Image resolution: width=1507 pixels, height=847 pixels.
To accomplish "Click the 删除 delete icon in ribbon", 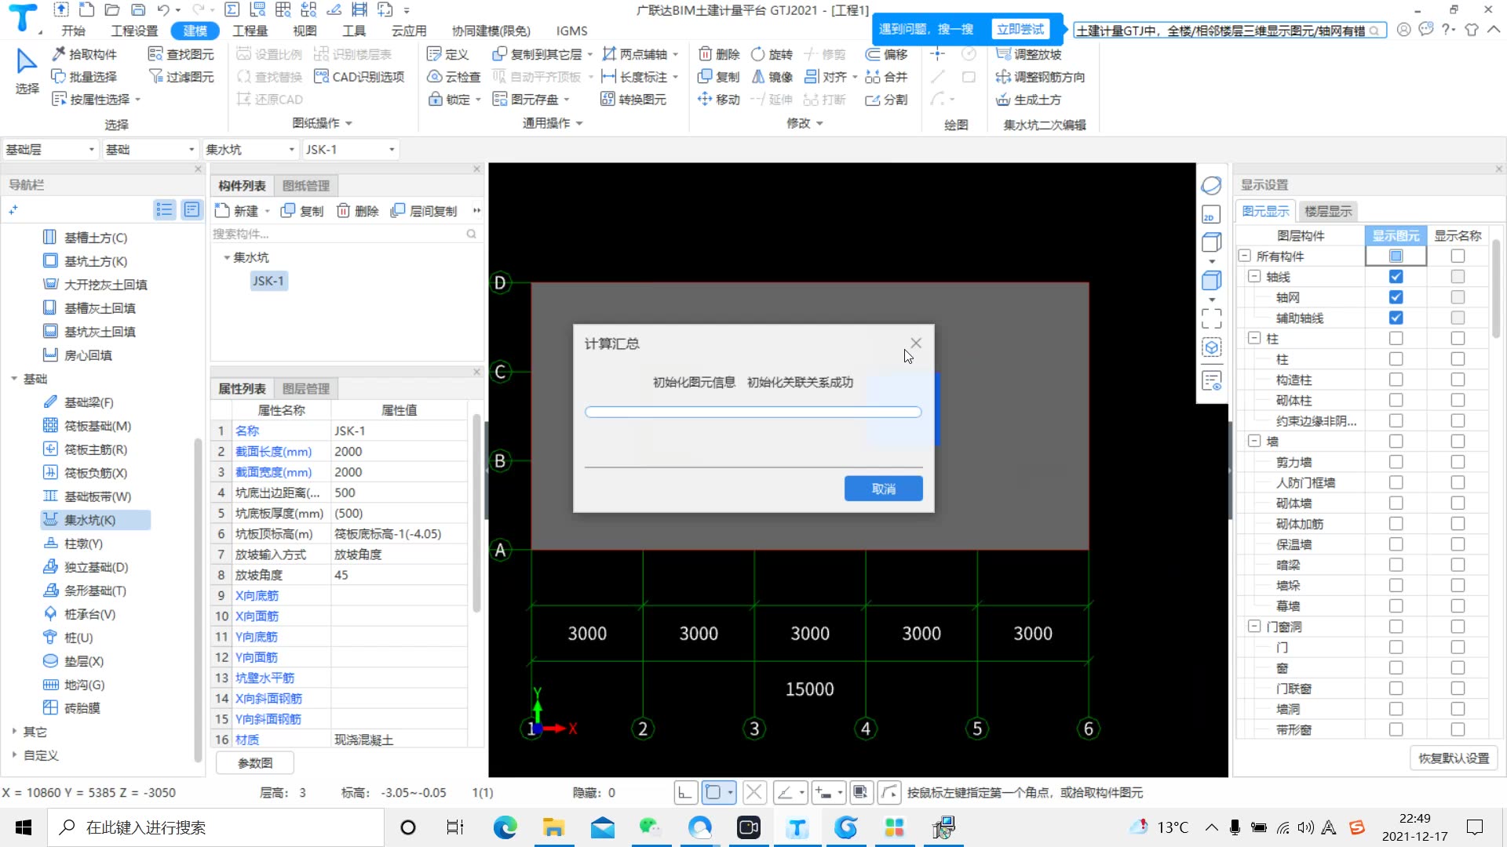I will 706,54.
